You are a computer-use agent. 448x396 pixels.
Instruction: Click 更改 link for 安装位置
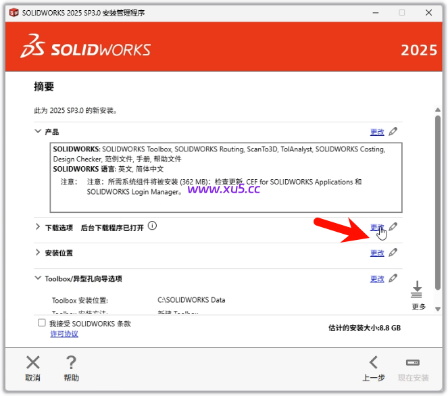pyautogui.click(x=377, y=253)
